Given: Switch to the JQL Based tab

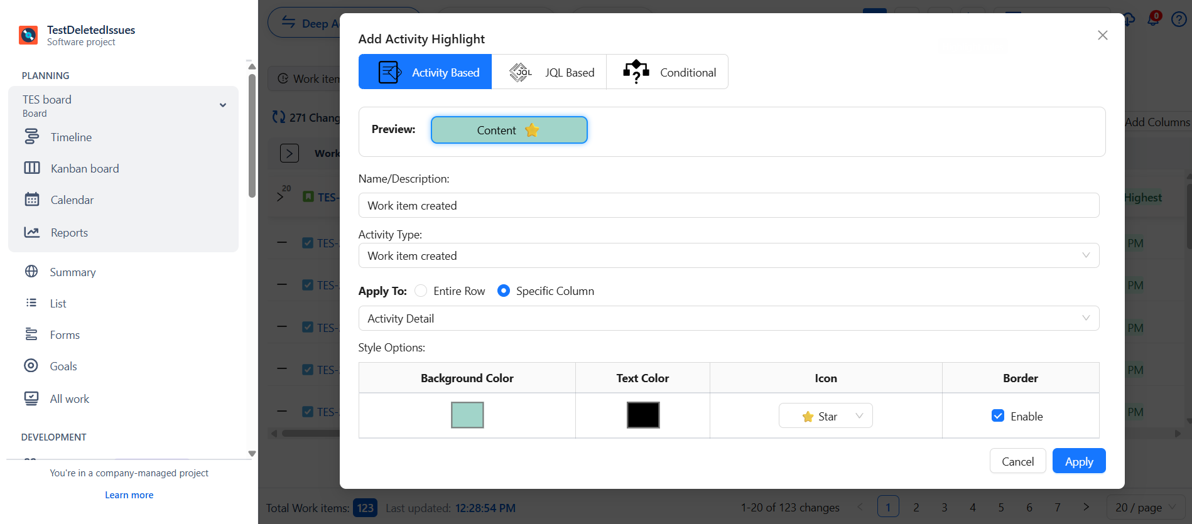Looking at the screenshot, I should [549, 72].
